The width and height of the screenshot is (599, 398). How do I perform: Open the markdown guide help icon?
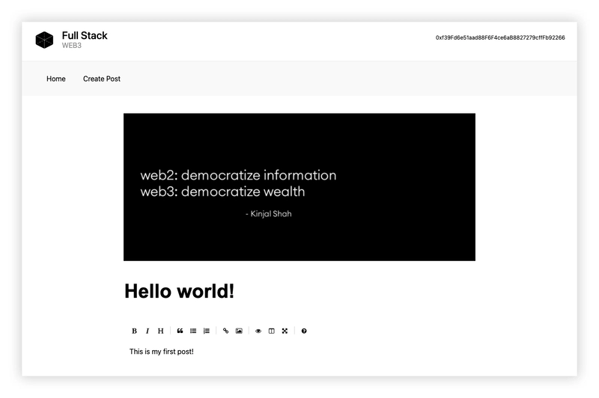(x=304, y=331)
